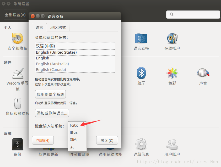Open the mouse and touchpad (鼠标和触摸板) icon

[x=18, y=103]
